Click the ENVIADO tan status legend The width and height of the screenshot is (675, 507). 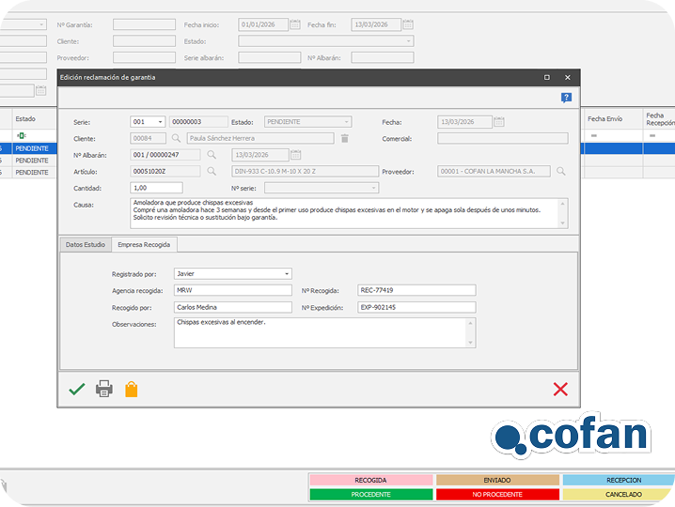tap(497, 480)
